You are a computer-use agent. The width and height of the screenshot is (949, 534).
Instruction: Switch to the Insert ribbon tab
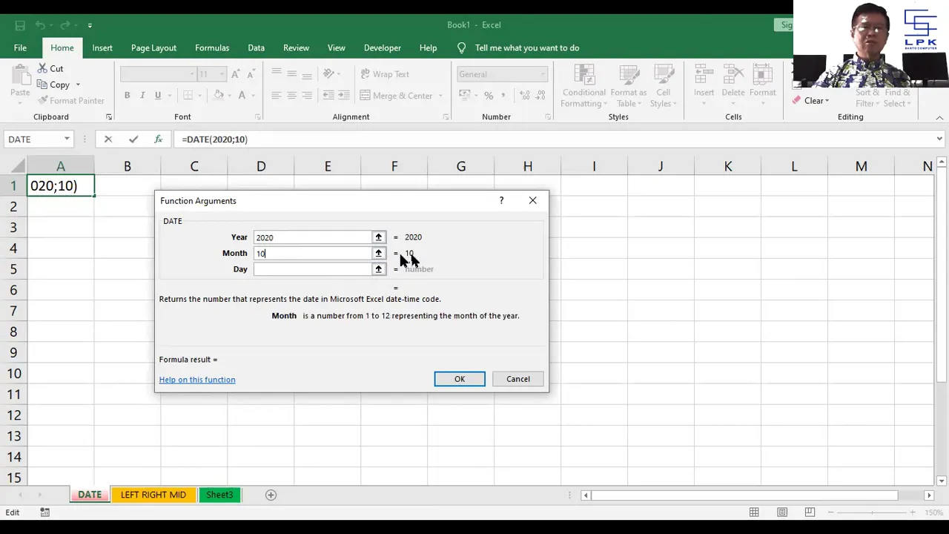click(102, 47)
